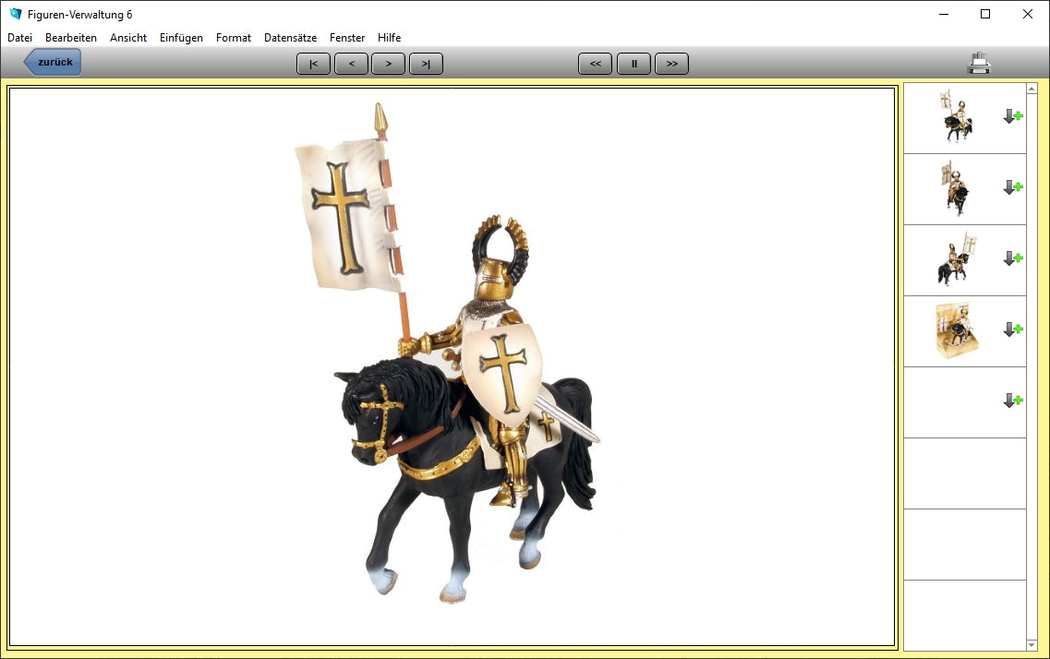Skip slideshow backward with << button

pos(596,64)
